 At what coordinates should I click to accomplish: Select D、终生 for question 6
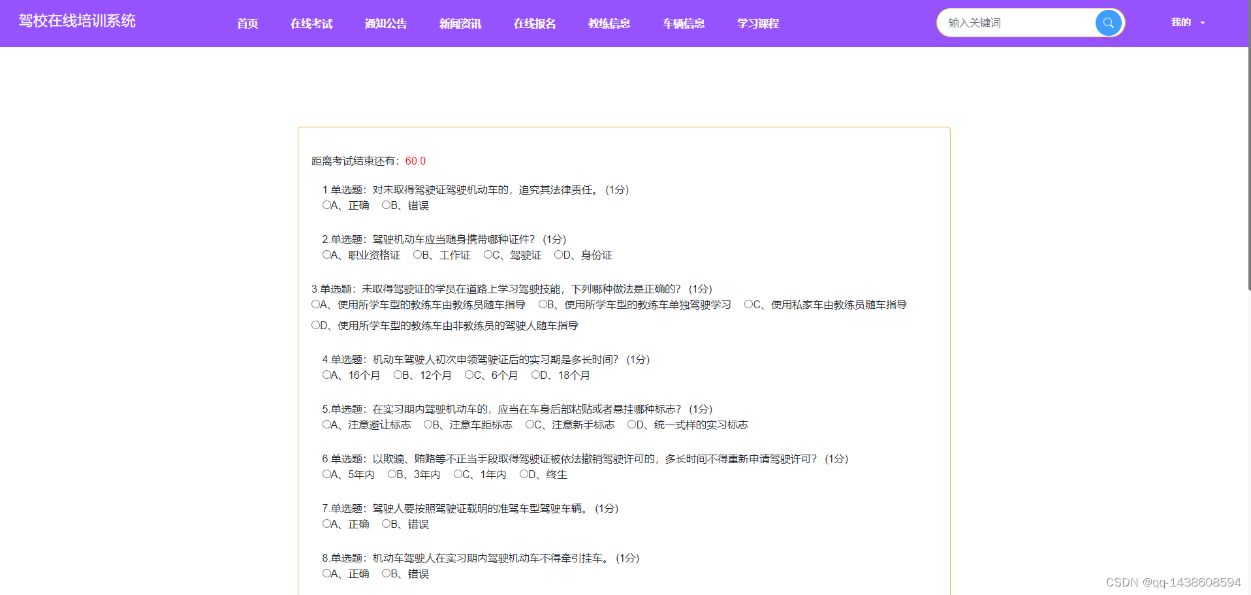pyautogui.click(x=524, y=474)
